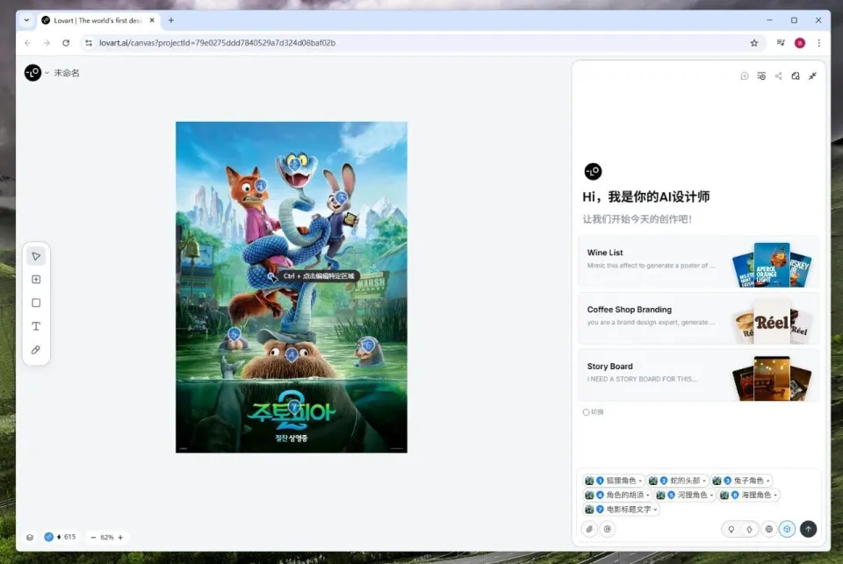The height and width of the screenshot is (564, 843).
Task: Click the Zootopia poster on the canvas
Action: tap(290, 285)
